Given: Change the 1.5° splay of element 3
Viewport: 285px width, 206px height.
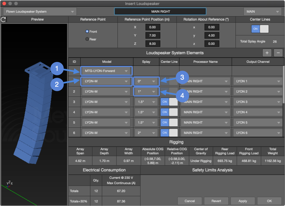Looking at the screenshot, I should (x=146, y=102).
